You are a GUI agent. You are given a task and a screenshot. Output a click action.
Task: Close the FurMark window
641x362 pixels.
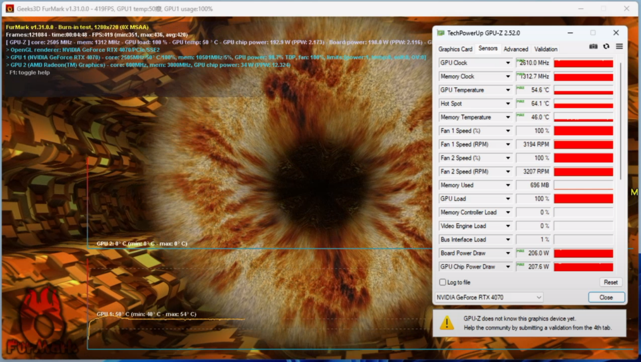(626, 9)
